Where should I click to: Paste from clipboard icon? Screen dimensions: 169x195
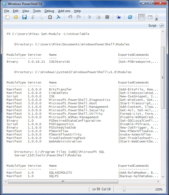(x=50, y=17)
